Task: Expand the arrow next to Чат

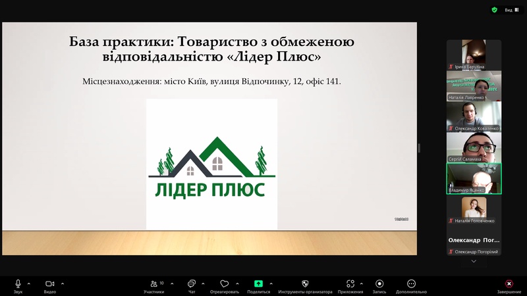Action: tap(203, 284)
